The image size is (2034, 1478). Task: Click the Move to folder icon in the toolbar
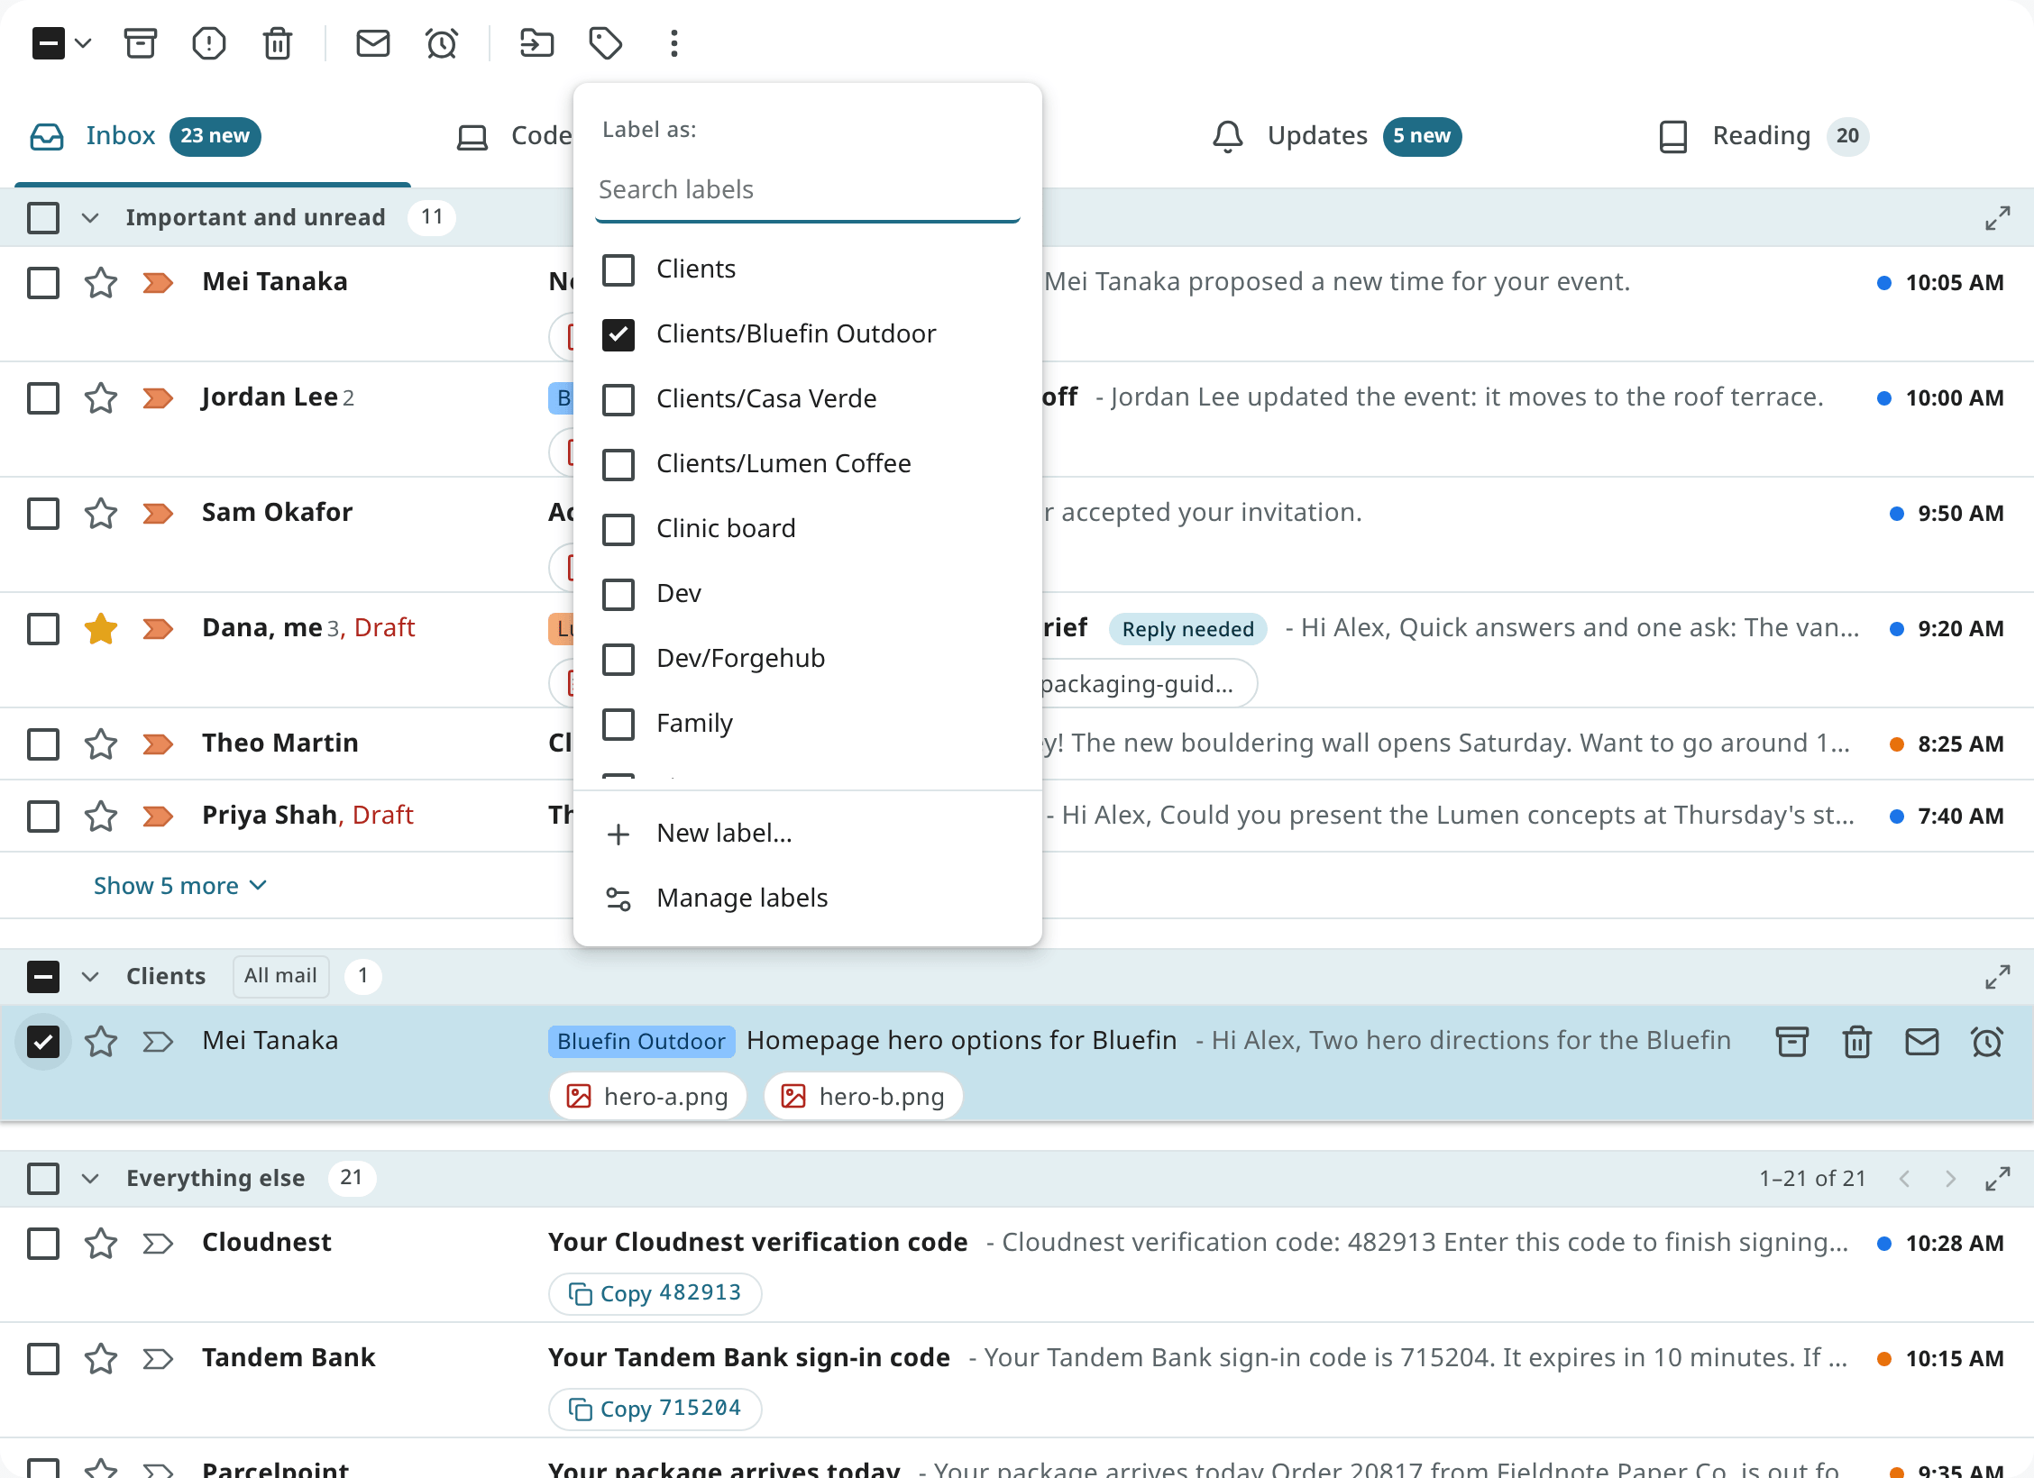pyautogui.click(x=537, y=43)
